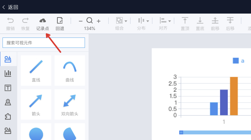Click the chart data zoom slider bar
This screenshot has height=140, width=251.
tap(217, 132)
